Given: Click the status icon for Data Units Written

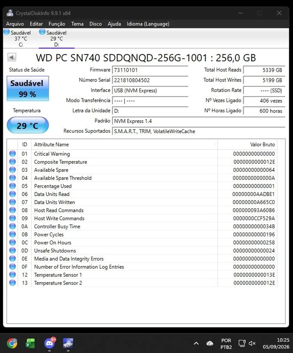Looking at the screenshot, I should tap(12, 202).
